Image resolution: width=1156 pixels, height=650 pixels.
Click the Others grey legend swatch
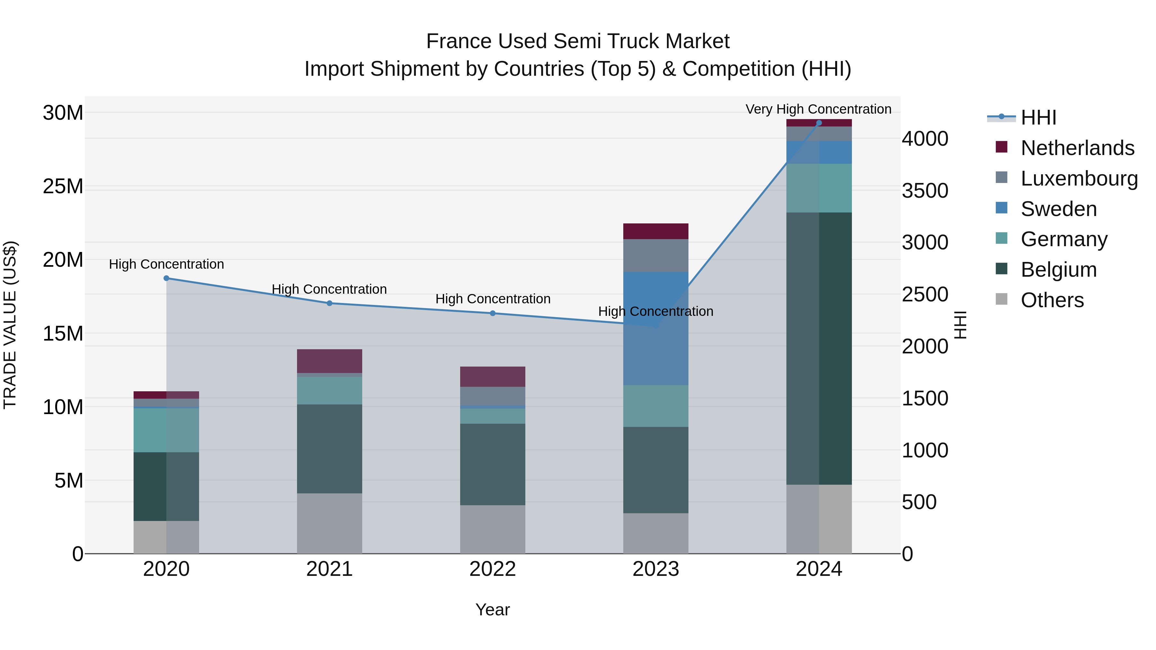[1001, 299]
